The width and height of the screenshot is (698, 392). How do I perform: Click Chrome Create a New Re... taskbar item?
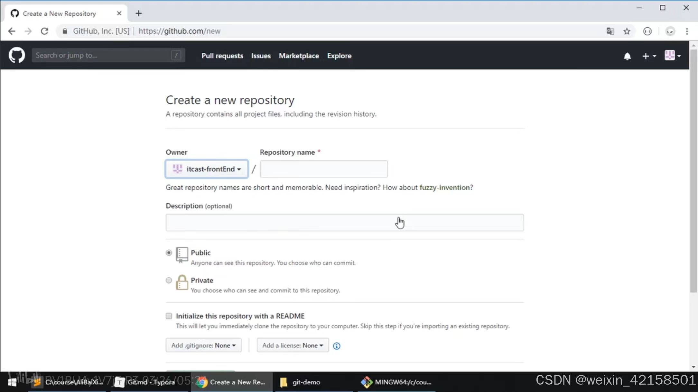tap(232, 382)
